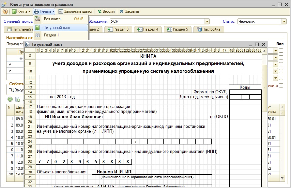Collapse the minus expander in settings table
Screen dimensions: 291x188
click(21, 58)
